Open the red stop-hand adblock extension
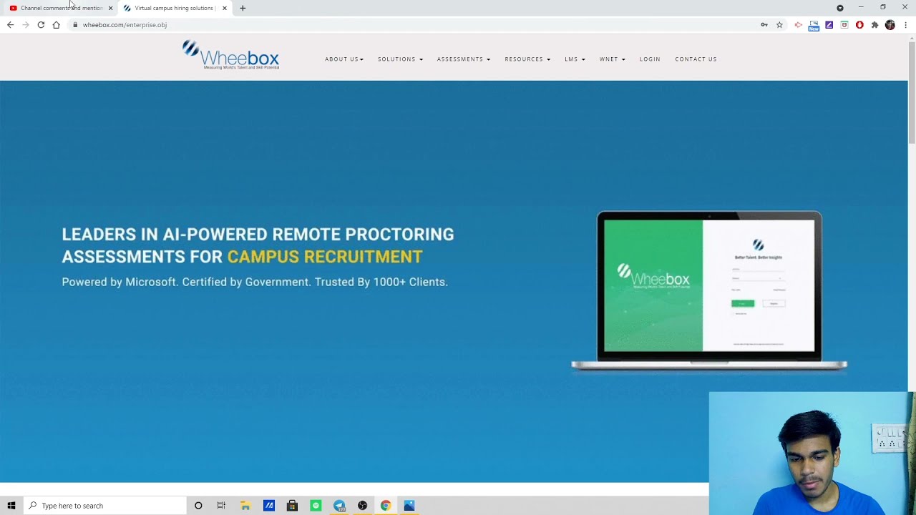The image size is (916, 515). (859, 25)
